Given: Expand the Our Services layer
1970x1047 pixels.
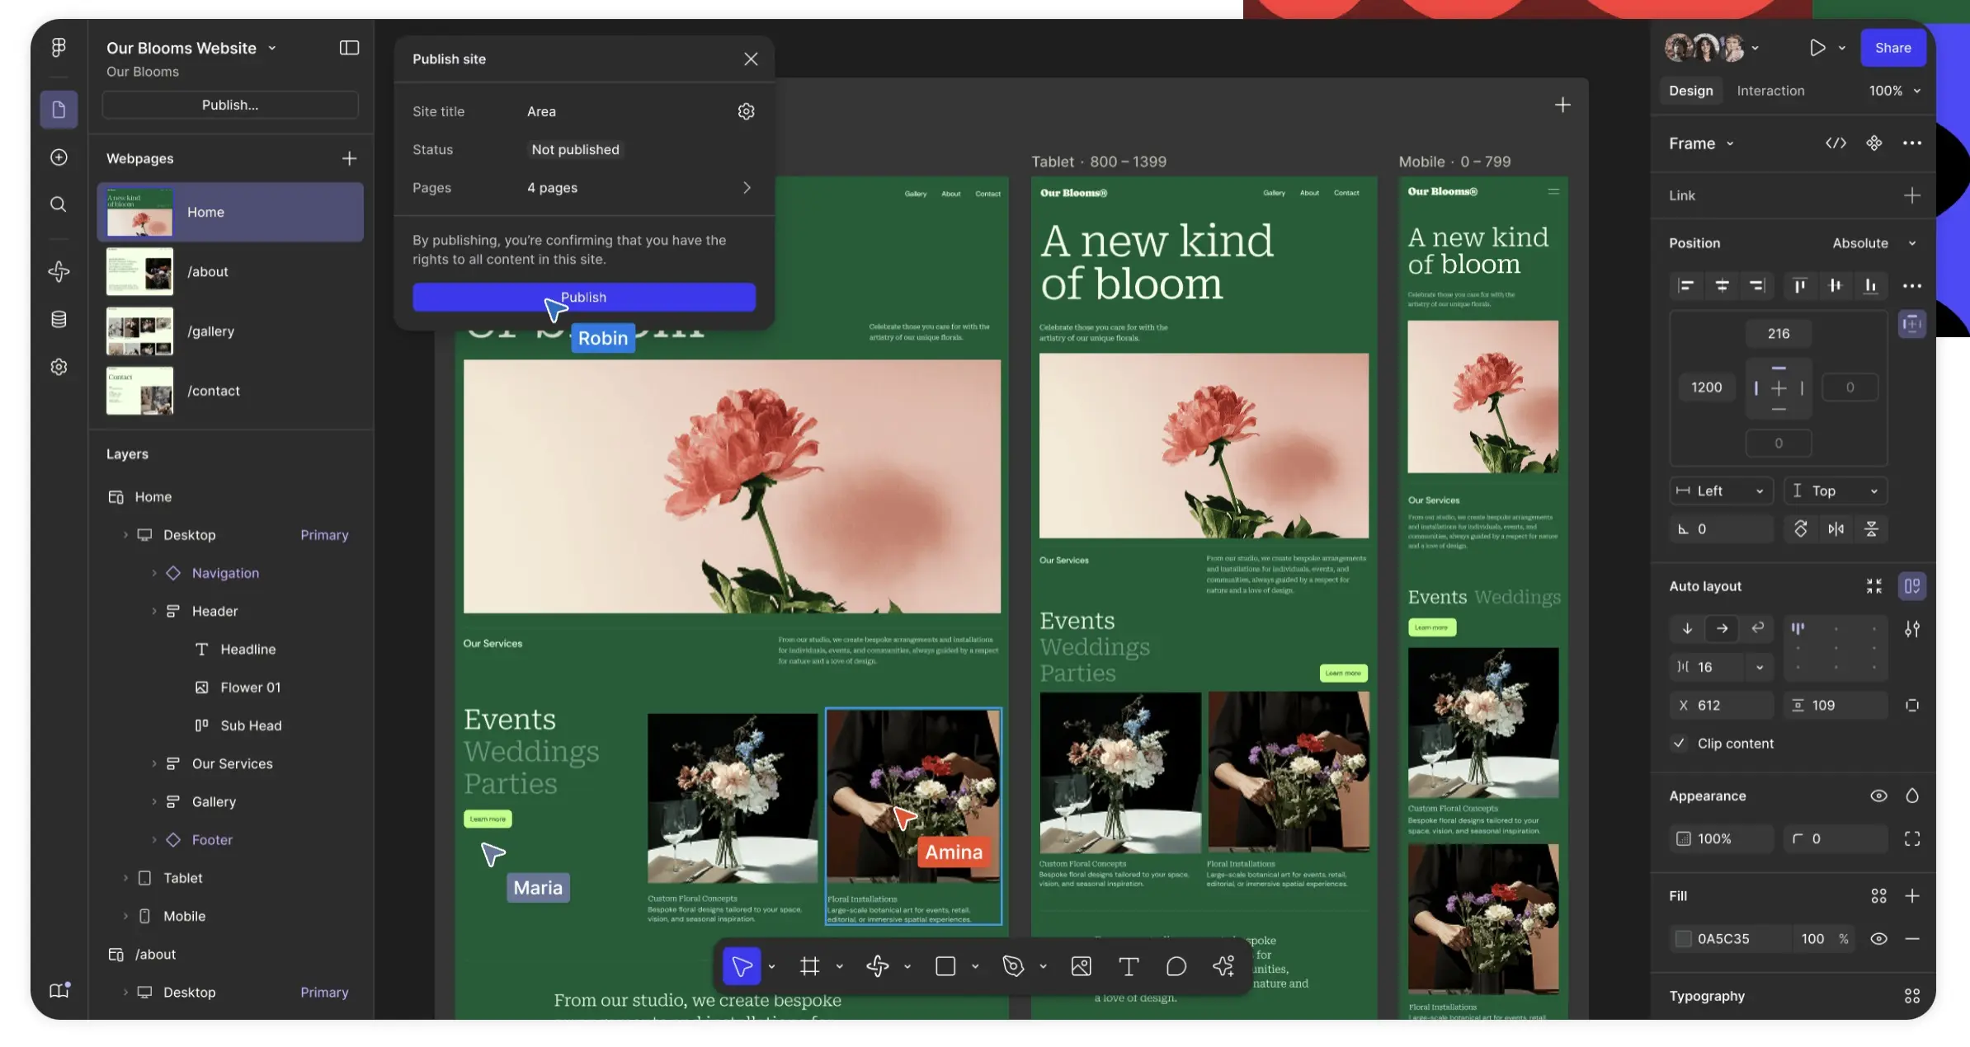Looking at the screenshot, I should (153, 764).
